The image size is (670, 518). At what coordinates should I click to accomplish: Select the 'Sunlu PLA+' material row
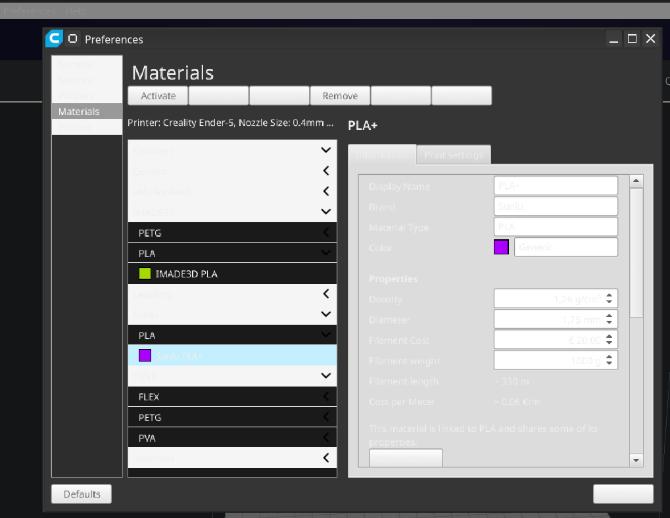(x=233, y=355)
